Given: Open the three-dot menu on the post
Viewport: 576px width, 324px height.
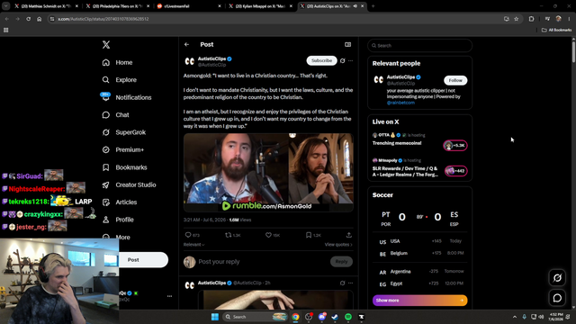Looking at the screenshot, I should (x=350, y=60).
